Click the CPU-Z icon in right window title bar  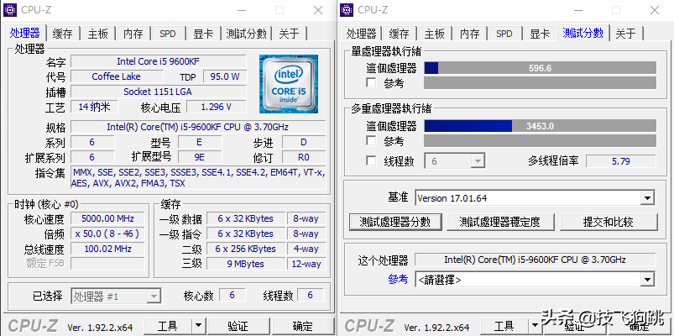point(347,10)
